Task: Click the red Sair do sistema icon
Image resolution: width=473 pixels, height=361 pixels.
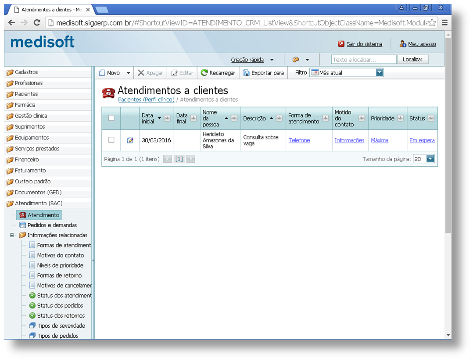Action: 341,44
